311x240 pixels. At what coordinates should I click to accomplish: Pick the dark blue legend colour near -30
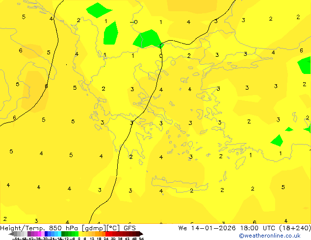point(46,234)
